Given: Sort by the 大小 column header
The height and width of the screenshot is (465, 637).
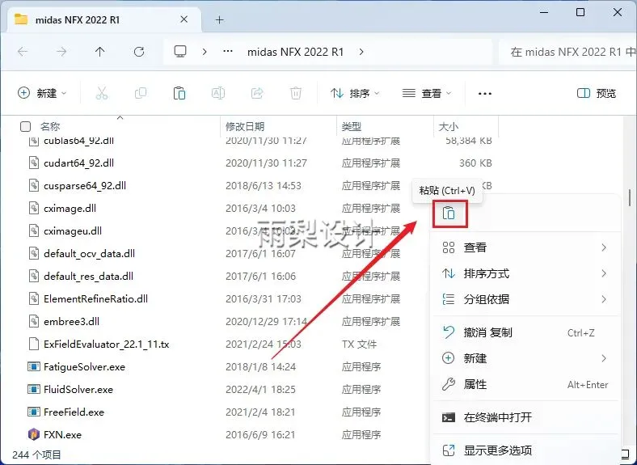Looking at the screenshot, I should [x=449, y=126].
